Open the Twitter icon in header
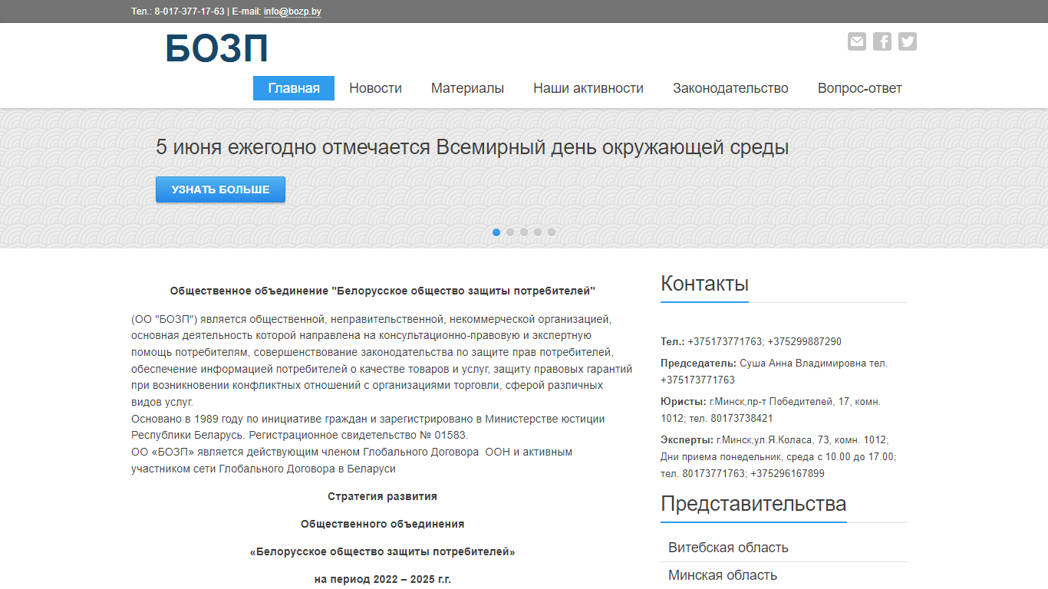 pyautogui.click(x=908, y=41)
